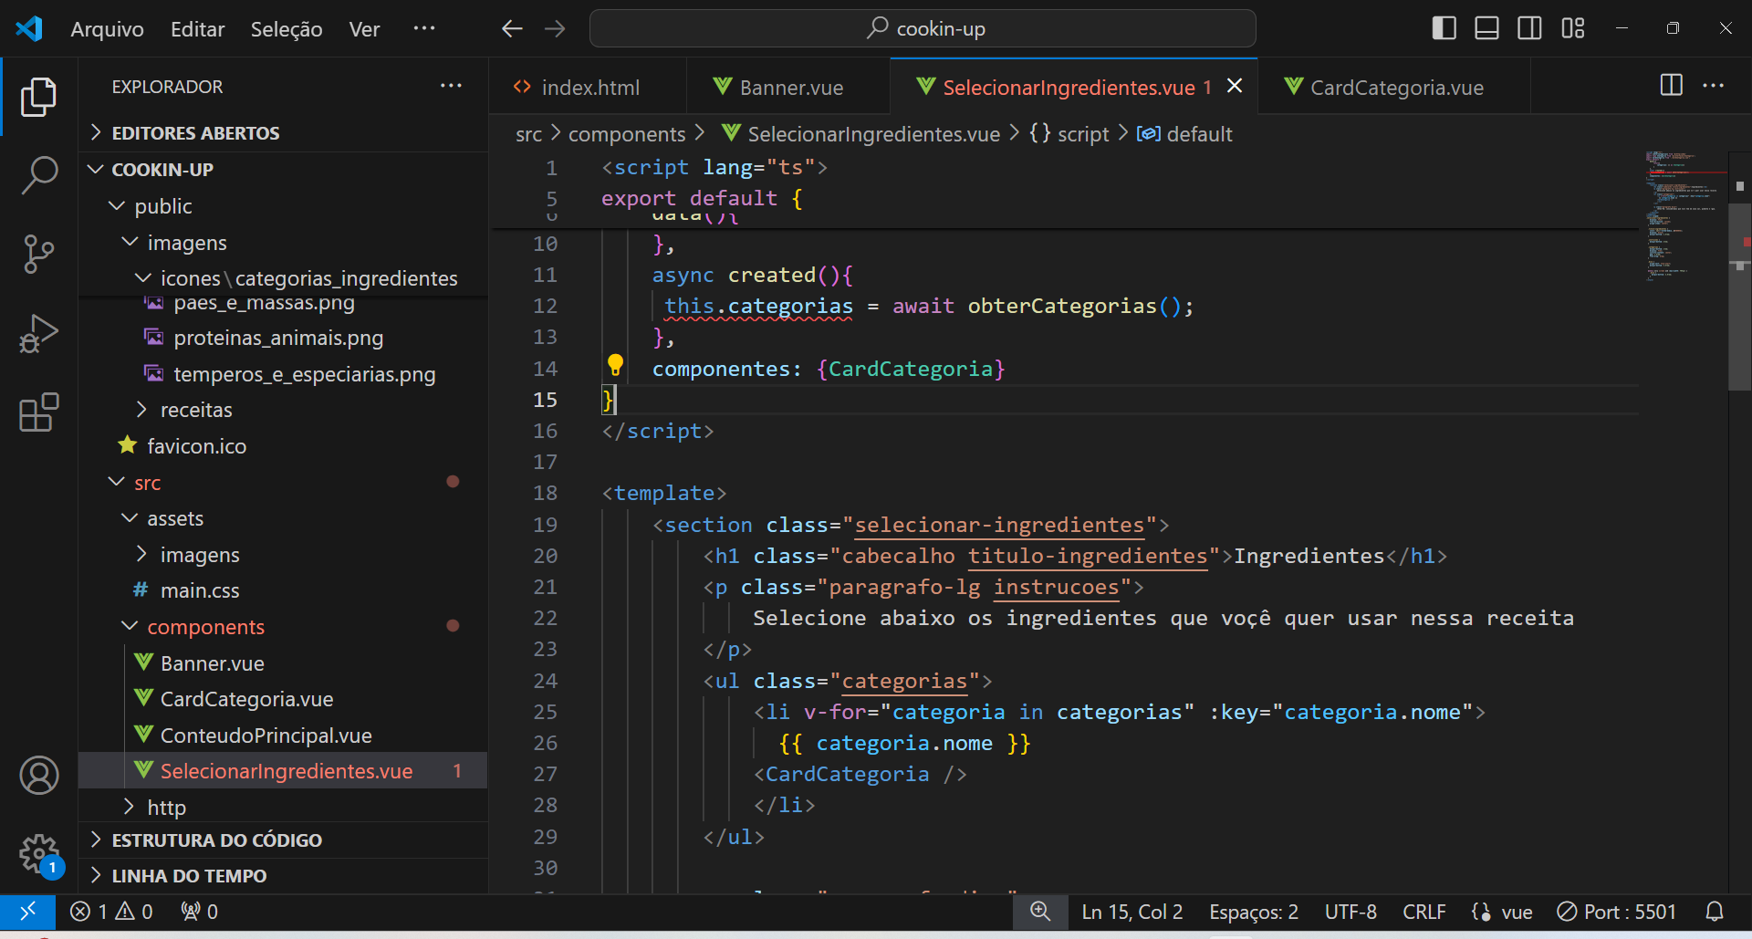Open the Seleção menu
Viewport: 1752px width, 939px height.
tap(287, 29)
